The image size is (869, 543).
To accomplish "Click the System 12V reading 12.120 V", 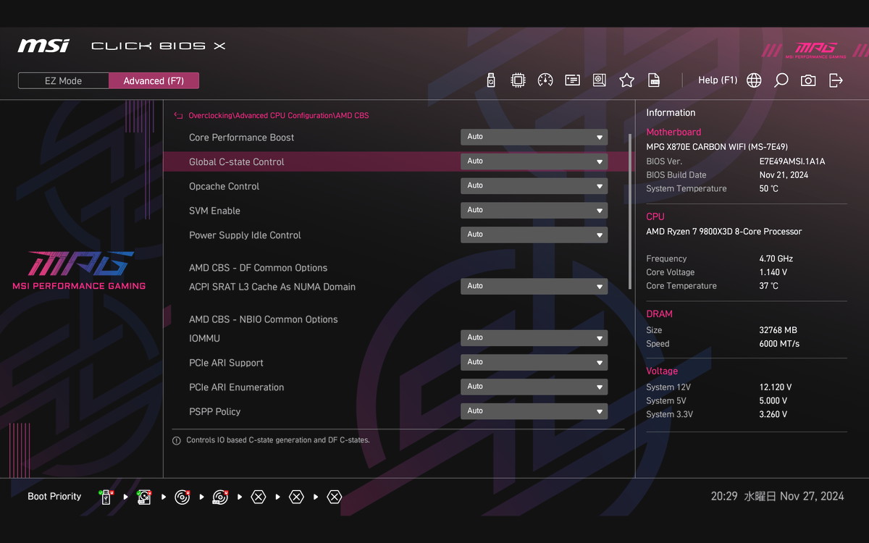I will (x=775, y=387).
